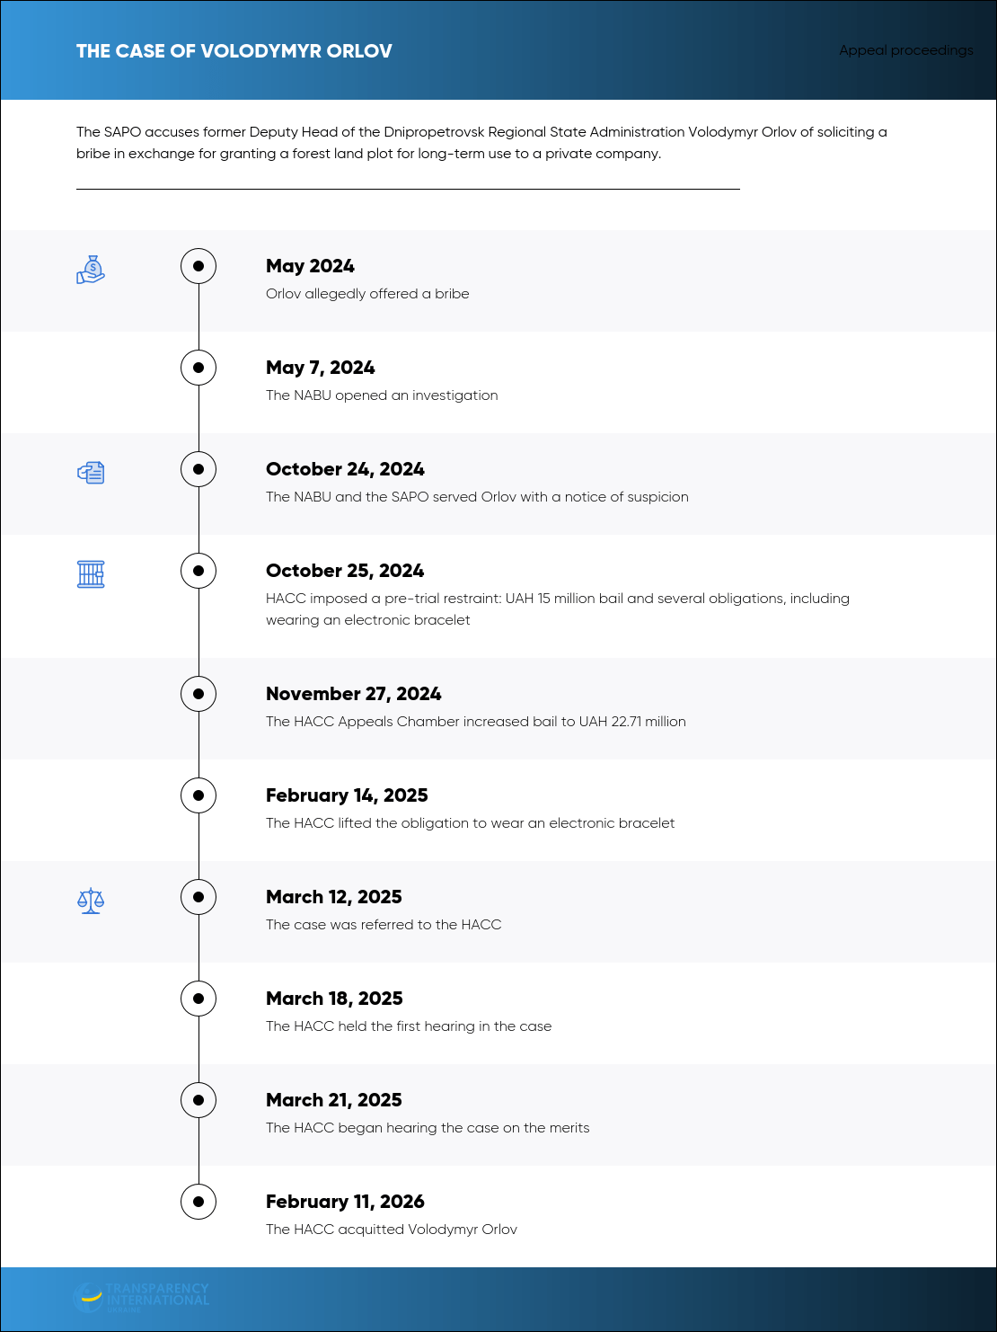Select the March 21, 2025 timeline marker

click(x=199, y=1100)
